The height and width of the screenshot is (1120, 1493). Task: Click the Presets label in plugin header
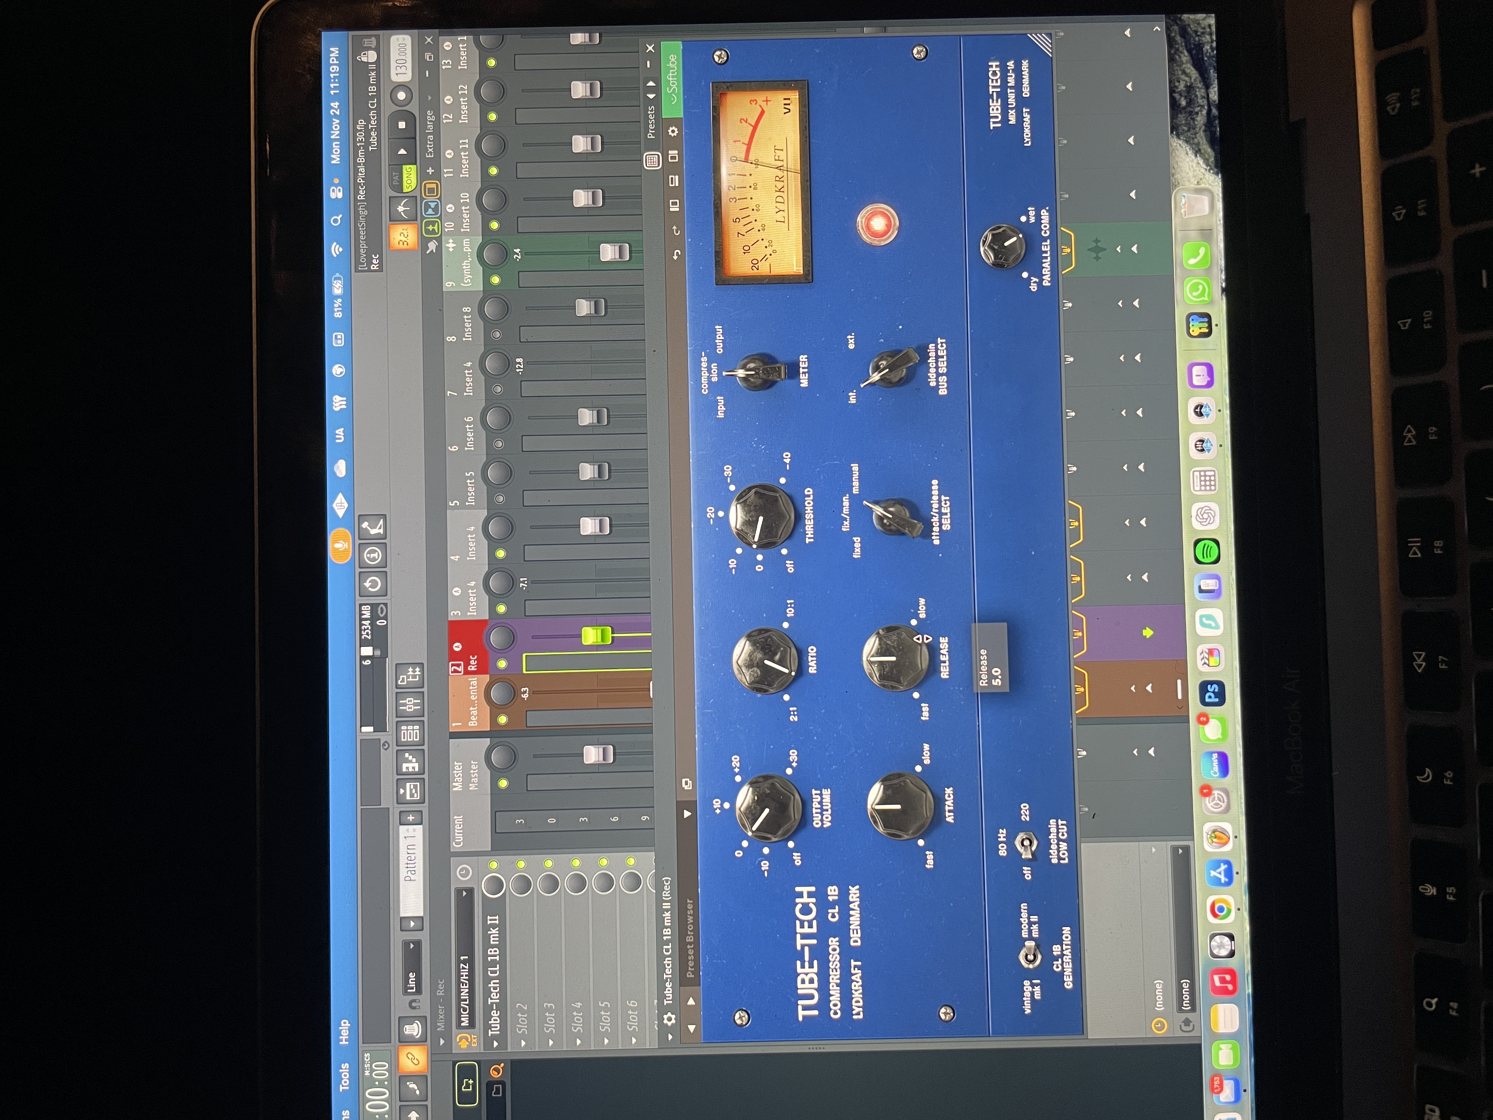[651, 121]
